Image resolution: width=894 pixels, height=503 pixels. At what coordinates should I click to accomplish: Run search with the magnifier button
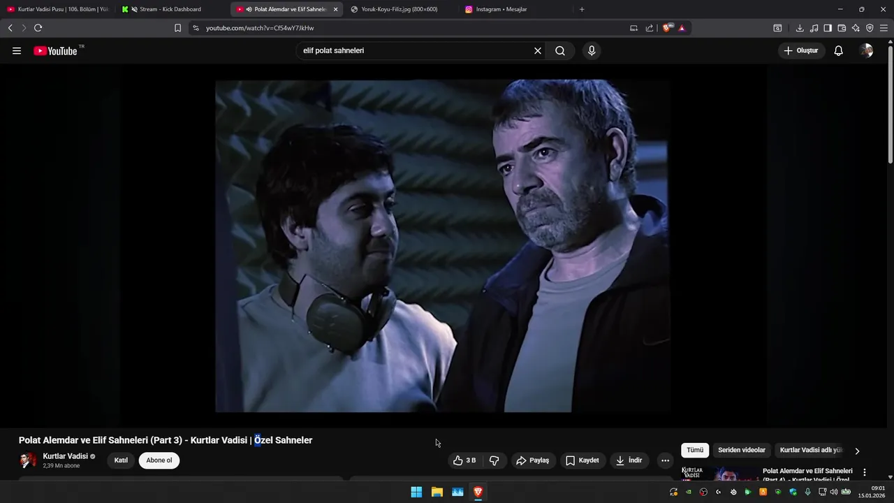[x=560, y=51]
